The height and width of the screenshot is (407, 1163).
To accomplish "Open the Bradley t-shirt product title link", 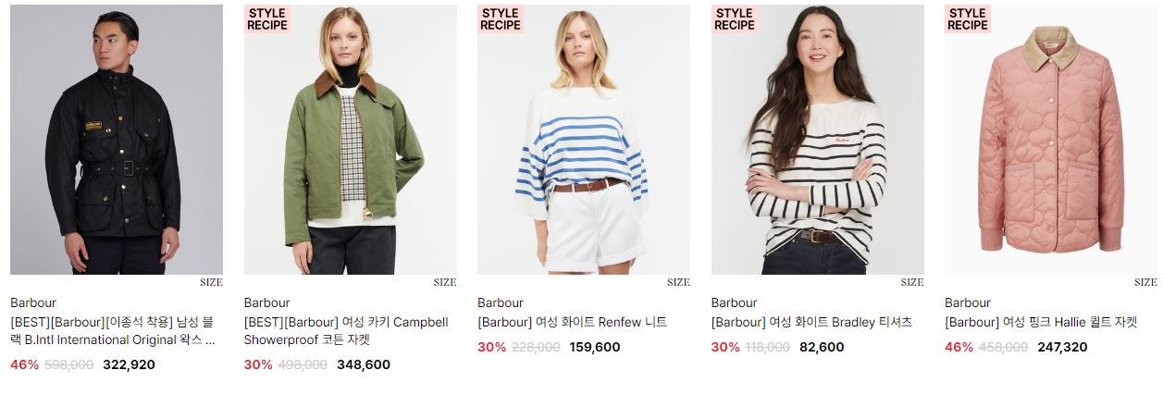I will [x=811, y=323].
